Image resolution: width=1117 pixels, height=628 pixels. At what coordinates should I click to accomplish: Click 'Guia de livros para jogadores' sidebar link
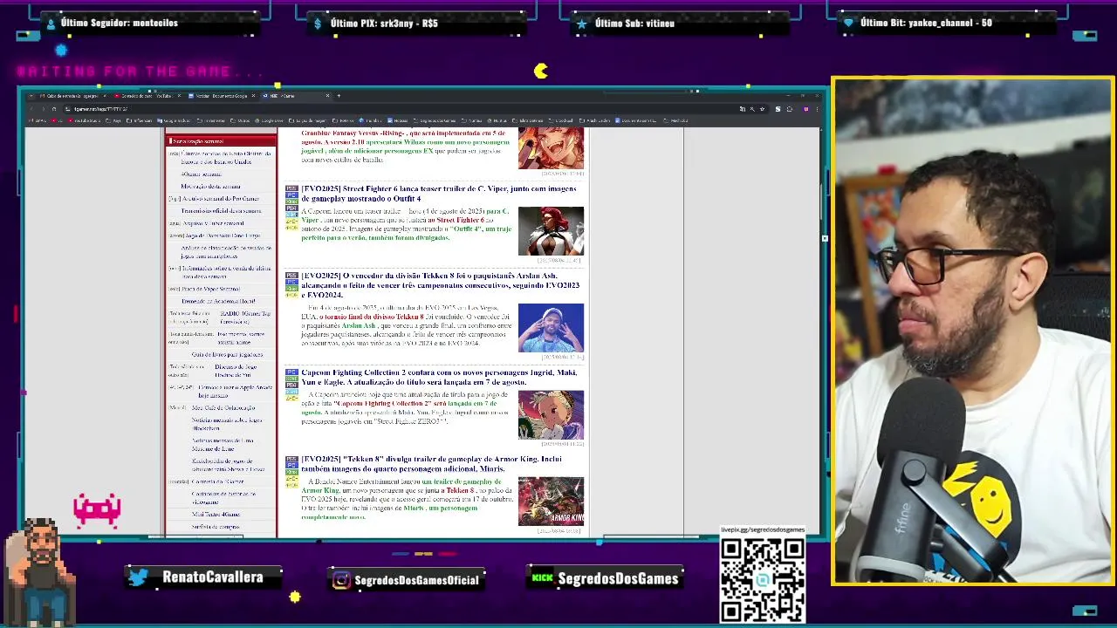(x=227, y=354)
